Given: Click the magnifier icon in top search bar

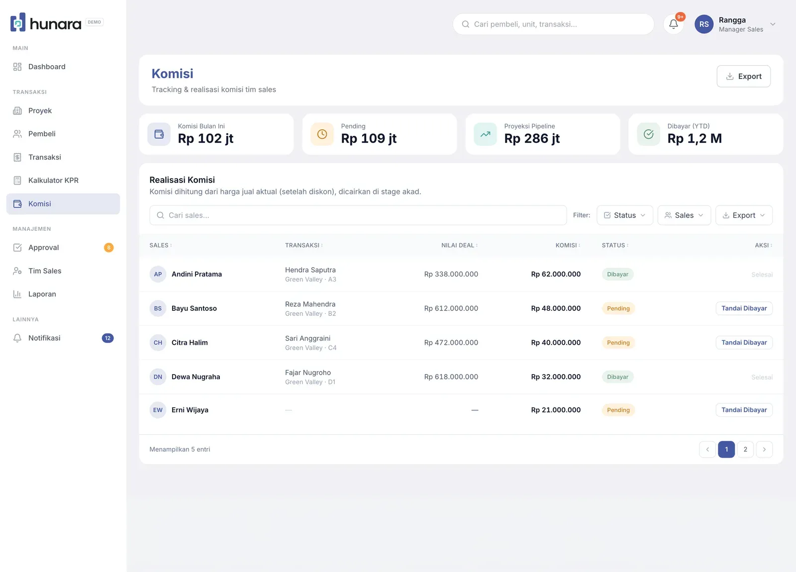Looking at the screenshot, I should 466,24.
